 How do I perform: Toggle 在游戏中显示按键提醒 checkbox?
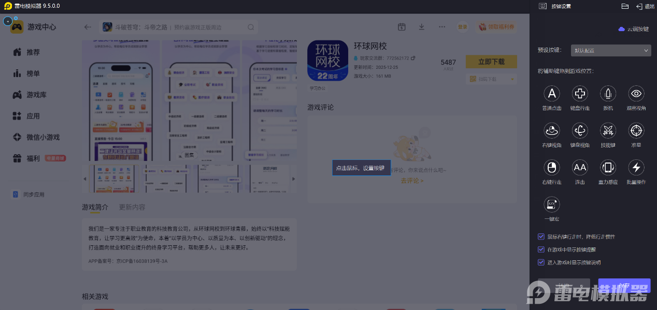(541, 249)
